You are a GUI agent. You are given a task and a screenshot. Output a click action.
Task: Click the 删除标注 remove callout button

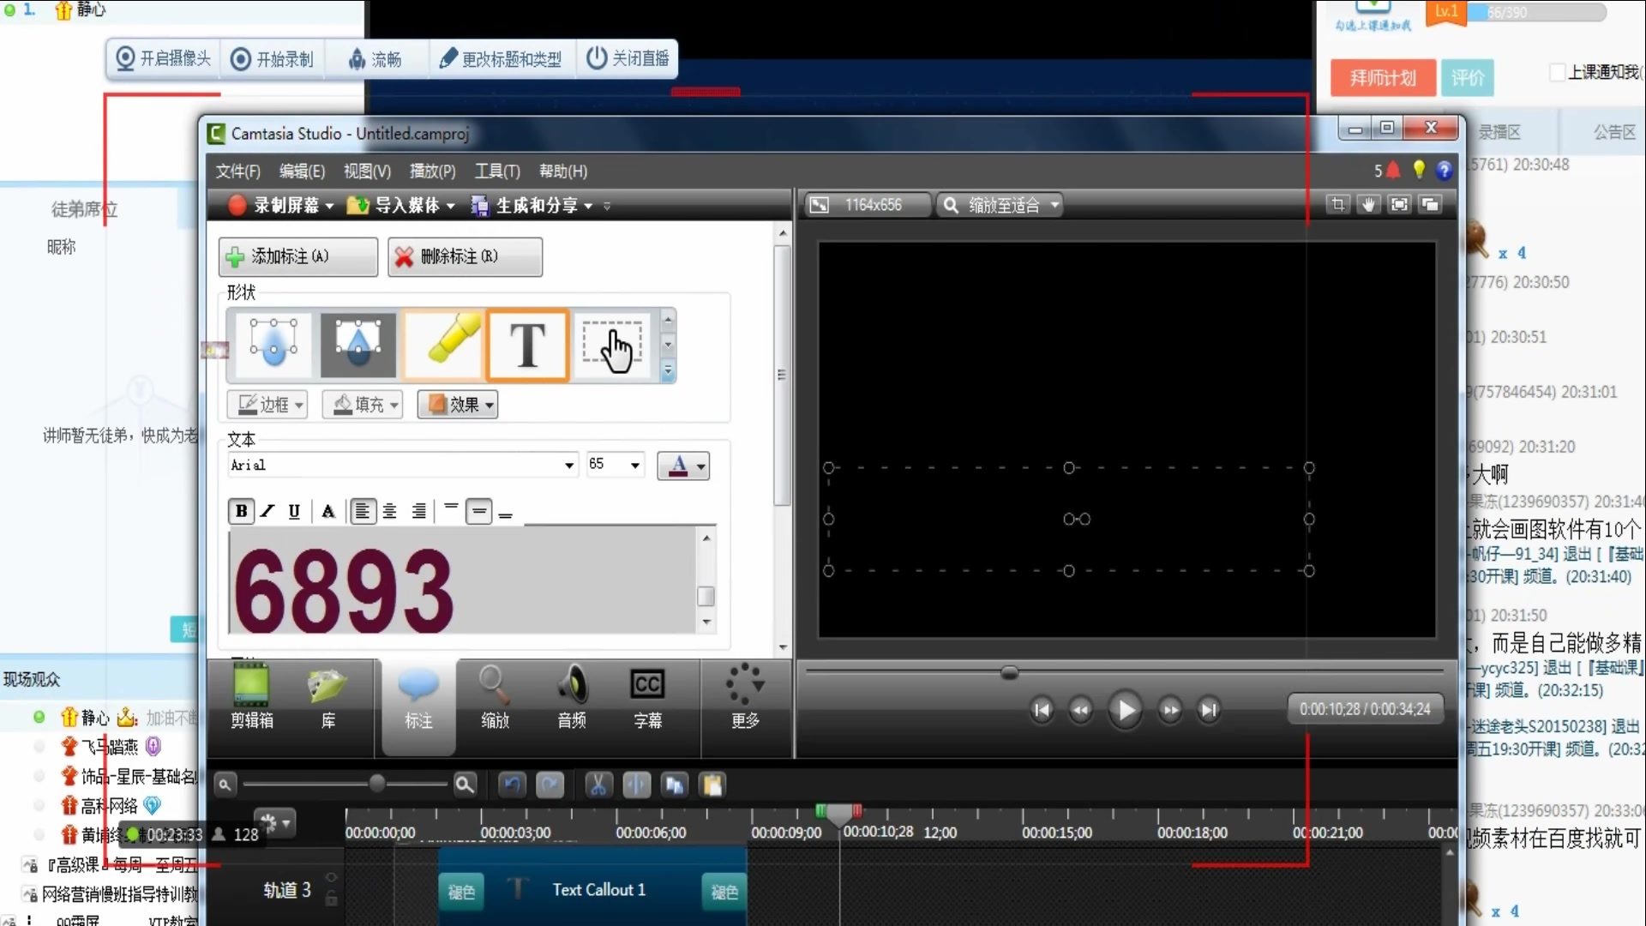click(465, 256)
